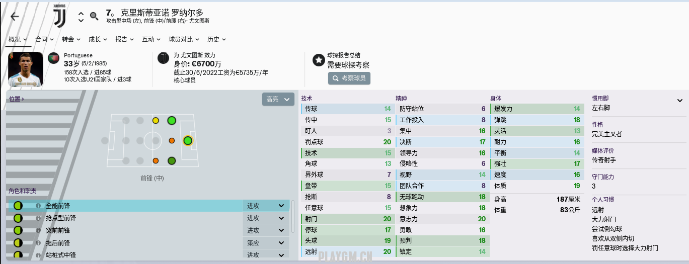This screenshot has width=689, height=264.
Task: Click the club badge beside 为 尤文图斯 效力
Action: pos(164,58)
